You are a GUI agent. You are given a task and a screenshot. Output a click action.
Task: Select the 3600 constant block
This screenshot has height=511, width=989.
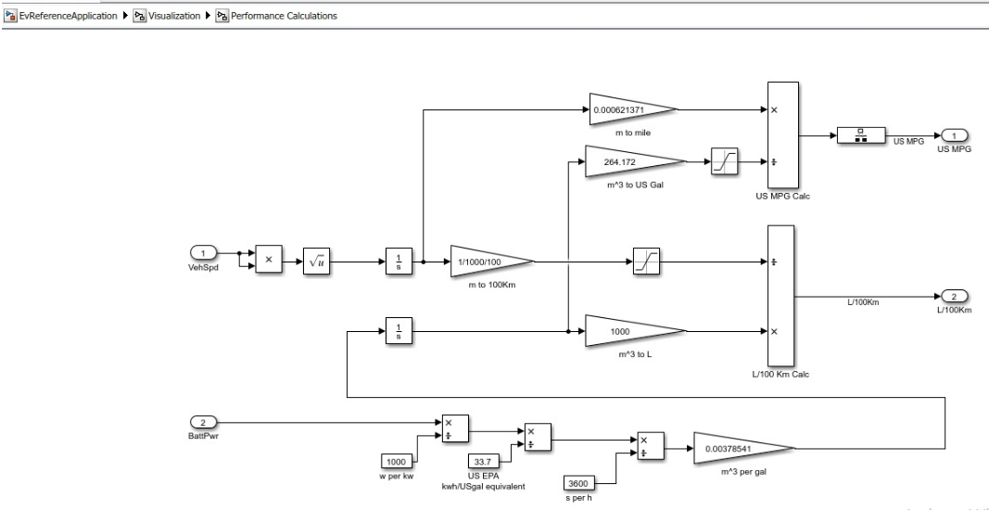pos(579,484)
